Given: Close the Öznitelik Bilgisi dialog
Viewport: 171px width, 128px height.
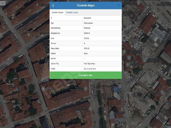Looking at the screenshot, I should [119, 5].
